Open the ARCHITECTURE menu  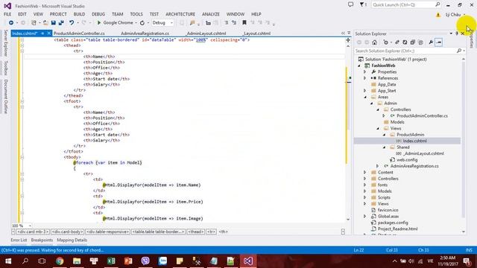tap(180, 14)
